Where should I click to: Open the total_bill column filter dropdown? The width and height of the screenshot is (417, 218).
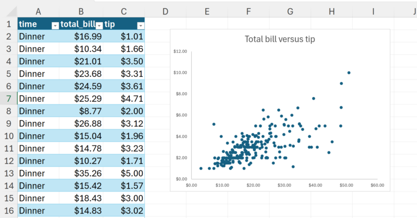point(99,25)
